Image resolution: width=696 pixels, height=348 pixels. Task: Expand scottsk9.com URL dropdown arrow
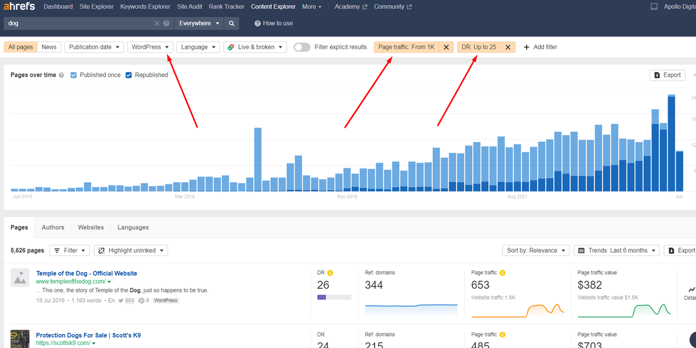(93, 343)
